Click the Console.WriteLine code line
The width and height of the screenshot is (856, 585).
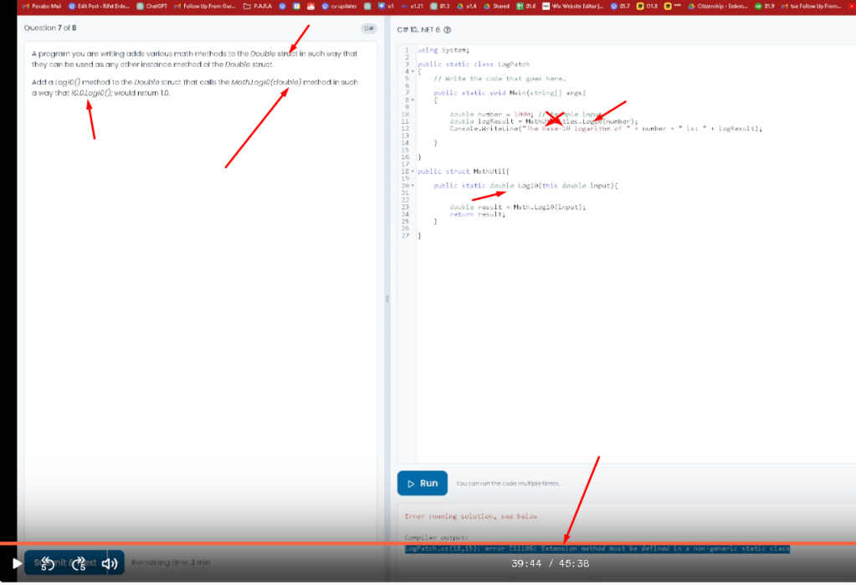click(x=606, y=129)
